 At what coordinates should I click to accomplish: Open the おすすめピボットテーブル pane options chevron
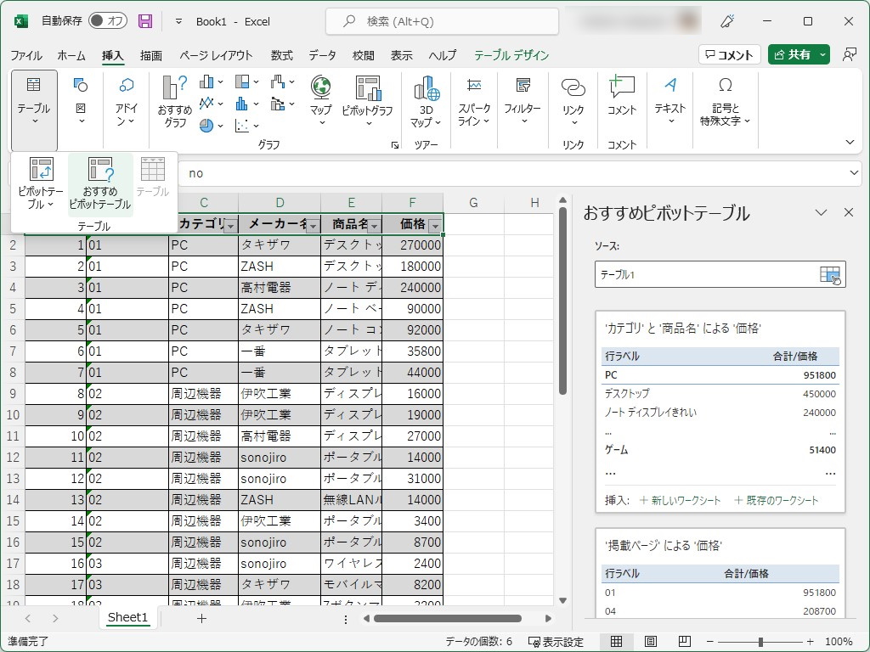pos(821,212)
